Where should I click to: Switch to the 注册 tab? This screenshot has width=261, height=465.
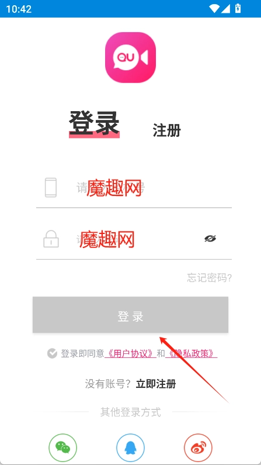(x=167, y=130)
